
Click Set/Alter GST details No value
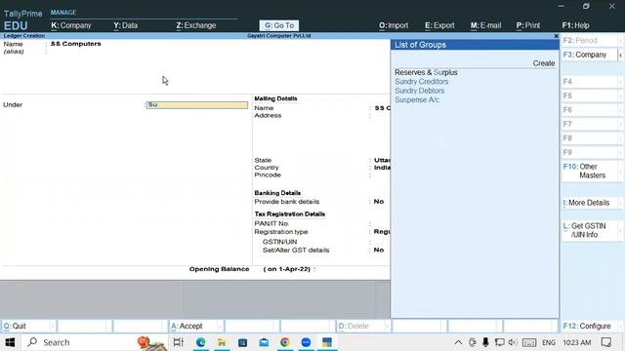coord(379,251)
